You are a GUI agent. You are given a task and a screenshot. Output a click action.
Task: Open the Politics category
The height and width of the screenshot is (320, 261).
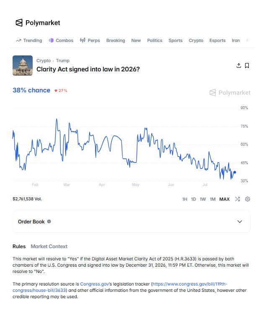[155, 40]
